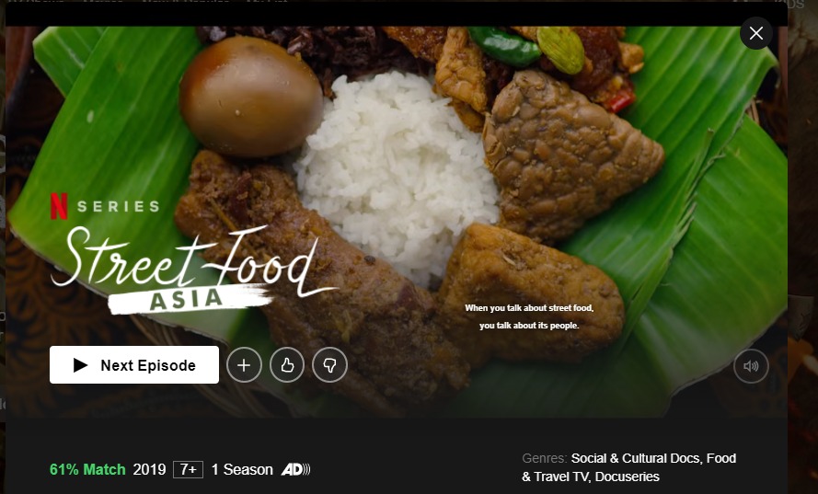Click the AD audio description icon
This screenshot has height=494, width=818.
point(295,469)
